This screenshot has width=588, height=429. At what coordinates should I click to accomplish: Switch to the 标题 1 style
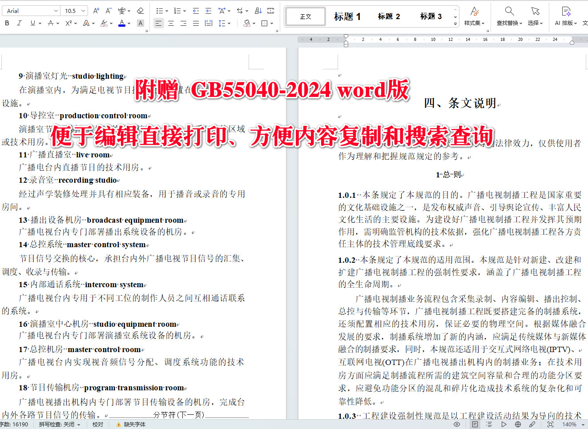click(347, 16)
